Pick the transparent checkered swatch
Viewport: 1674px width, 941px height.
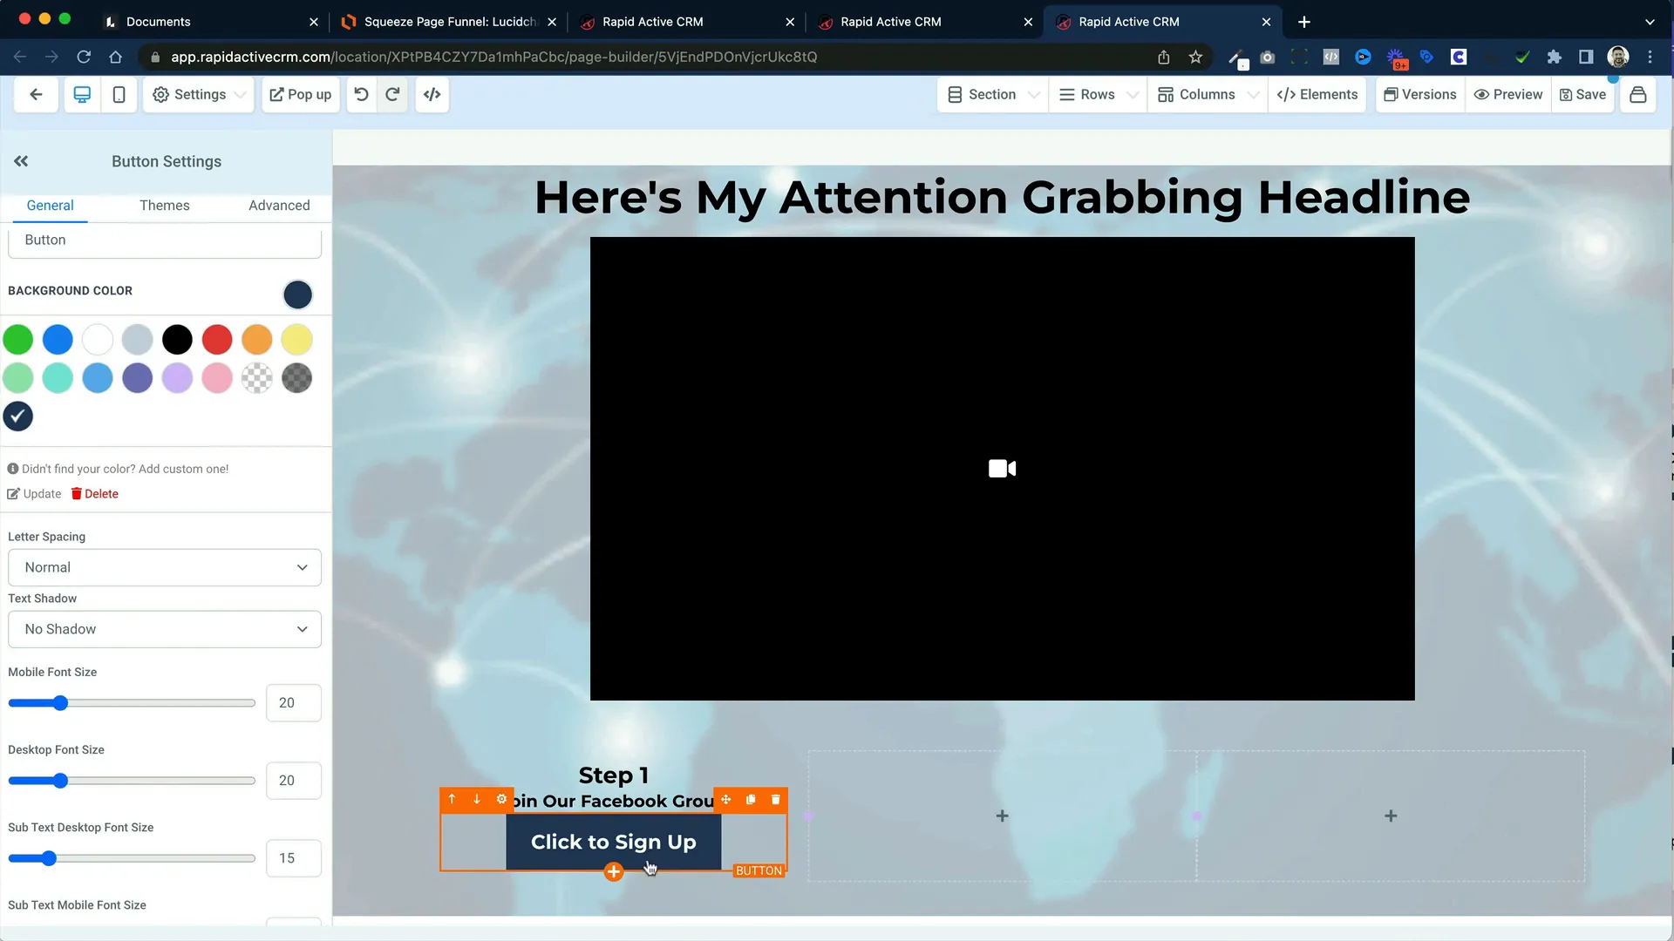pos(257,378)
